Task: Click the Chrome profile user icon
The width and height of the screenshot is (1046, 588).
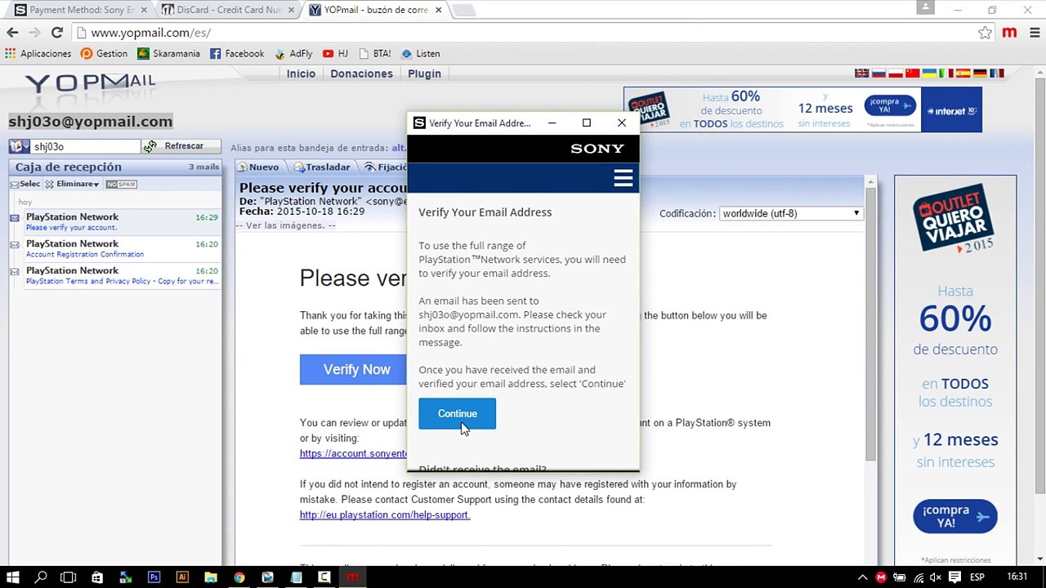Action: tap(925, 7)
